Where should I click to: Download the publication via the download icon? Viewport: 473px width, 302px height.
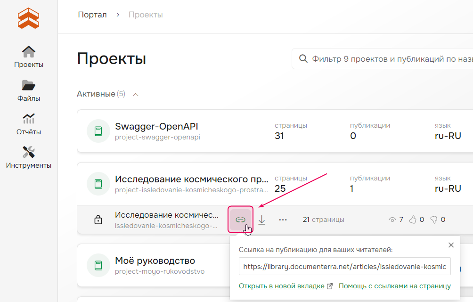[x=262, y=219]
